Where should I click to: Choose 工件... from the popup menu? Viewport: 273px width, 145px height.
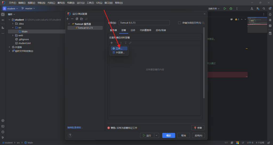click(x=119, y=48)
